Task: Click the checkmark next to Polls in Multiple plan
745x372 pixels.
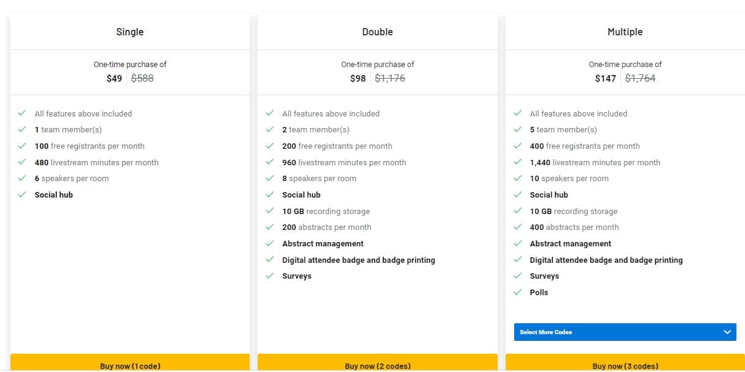Action: point(518,292)
